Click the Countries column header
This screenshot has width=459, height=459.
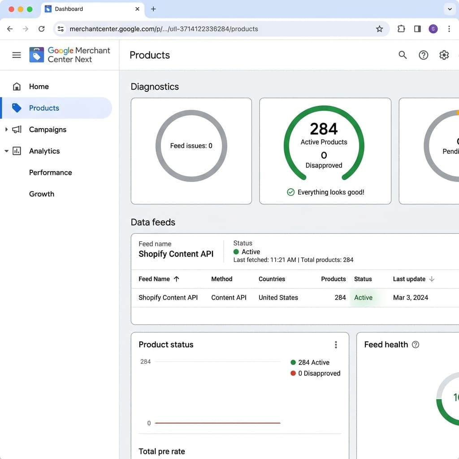click(x=272, y=279)
